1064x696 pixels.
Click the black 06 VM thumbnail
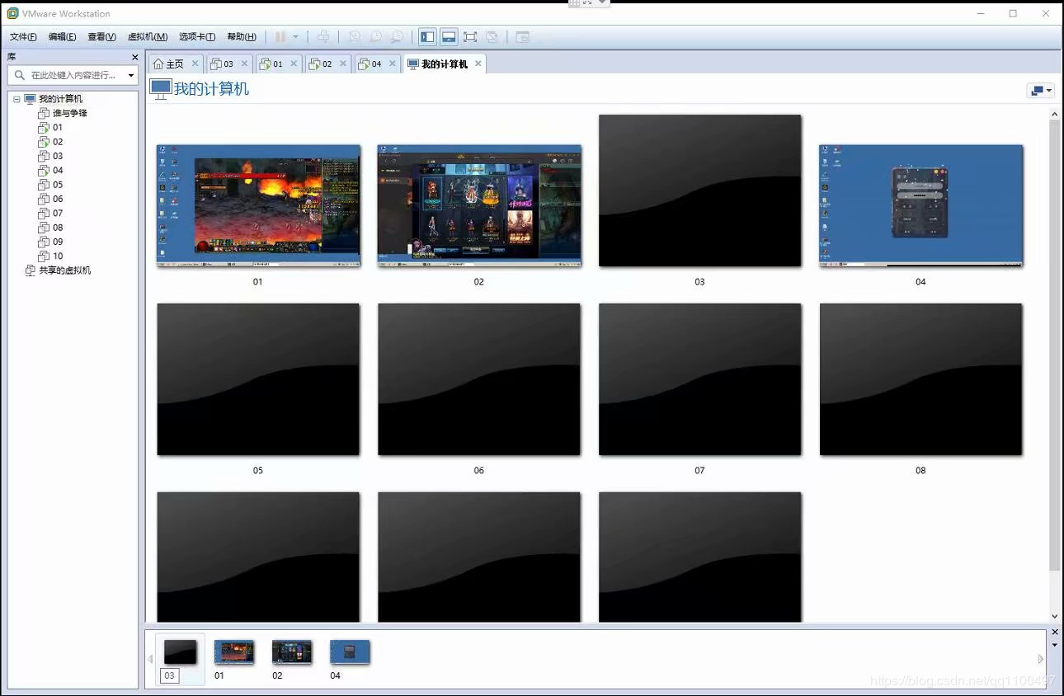479,379
